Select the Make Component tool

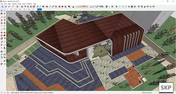pos(4,11)
